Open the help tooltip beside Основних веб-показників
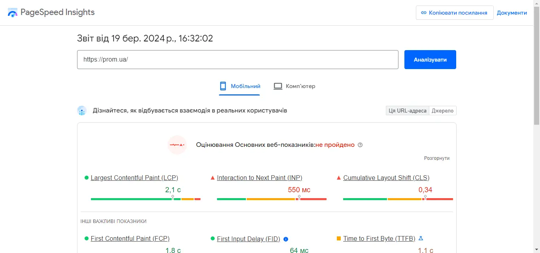 tap(360, 145)
